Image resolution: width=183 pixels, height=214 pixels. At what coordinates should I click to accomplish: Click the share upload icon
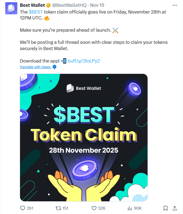pos(175,208)
